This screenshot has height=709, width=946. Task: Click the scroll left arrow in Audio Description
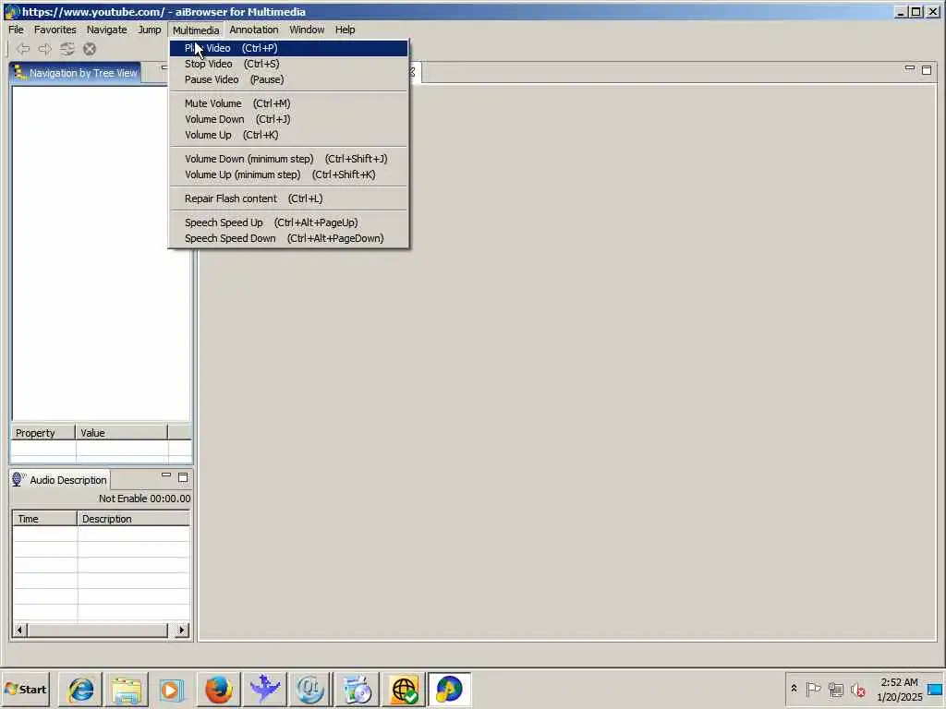pos(19,630)
